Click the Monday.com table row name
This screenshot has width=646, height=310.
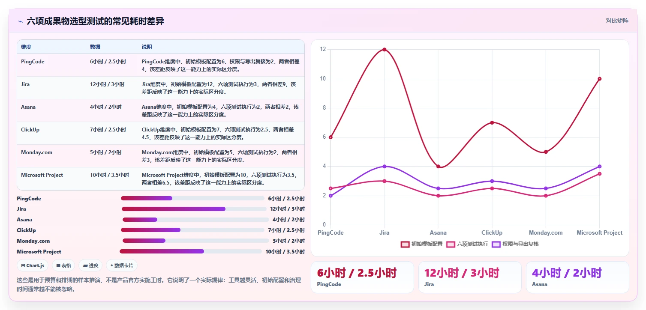[x=36, y=152]
